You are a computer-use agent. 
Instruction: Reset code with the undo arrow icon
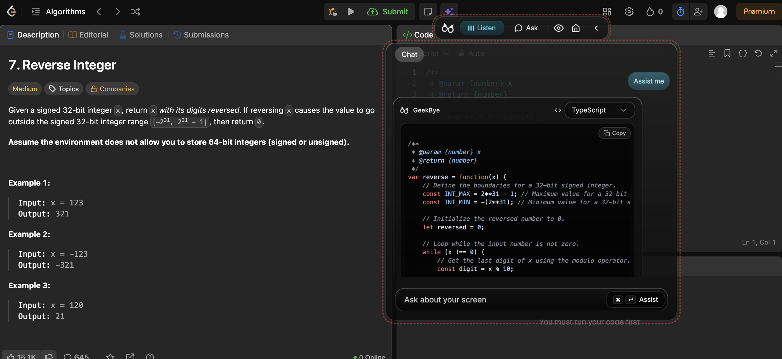tap(758, 53)
